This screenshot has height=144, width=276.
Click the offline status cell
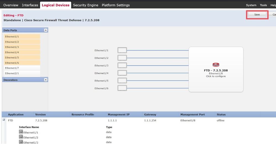(x=220, y=120)
